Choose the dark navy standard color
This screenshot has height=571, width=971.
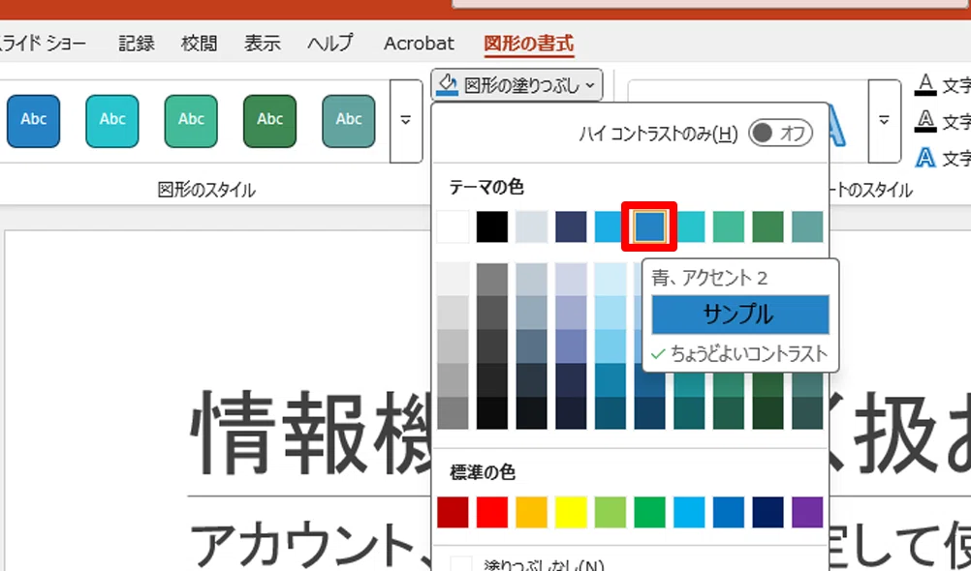(767, 512)
